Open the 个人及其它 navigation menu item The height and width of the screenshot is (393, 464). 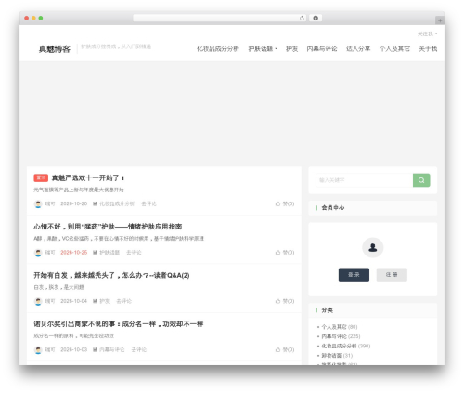[394, 48]
